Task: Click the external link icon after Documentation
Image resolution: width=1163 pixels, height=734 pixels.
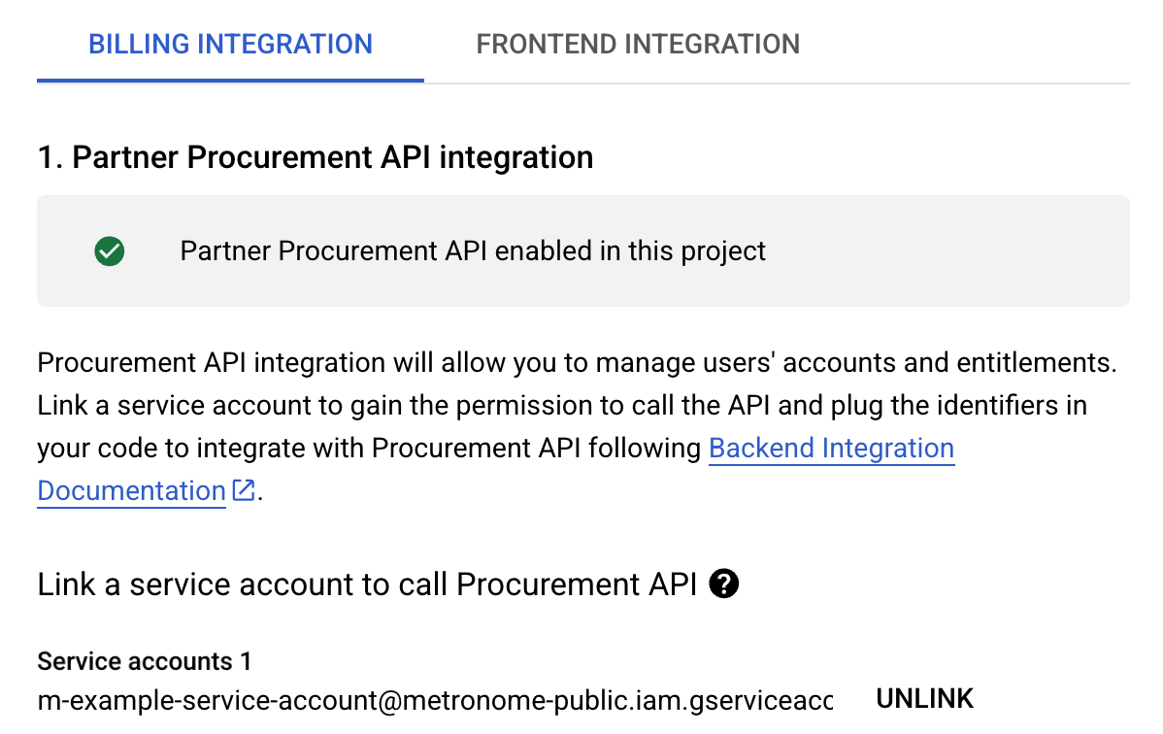Action: pyautogui.click(x=244, y=490)
